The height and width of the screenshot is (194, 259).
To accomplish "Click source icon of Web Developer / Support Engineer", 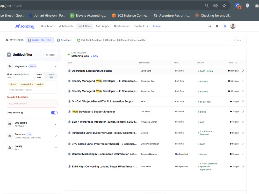I will [69, 112].
